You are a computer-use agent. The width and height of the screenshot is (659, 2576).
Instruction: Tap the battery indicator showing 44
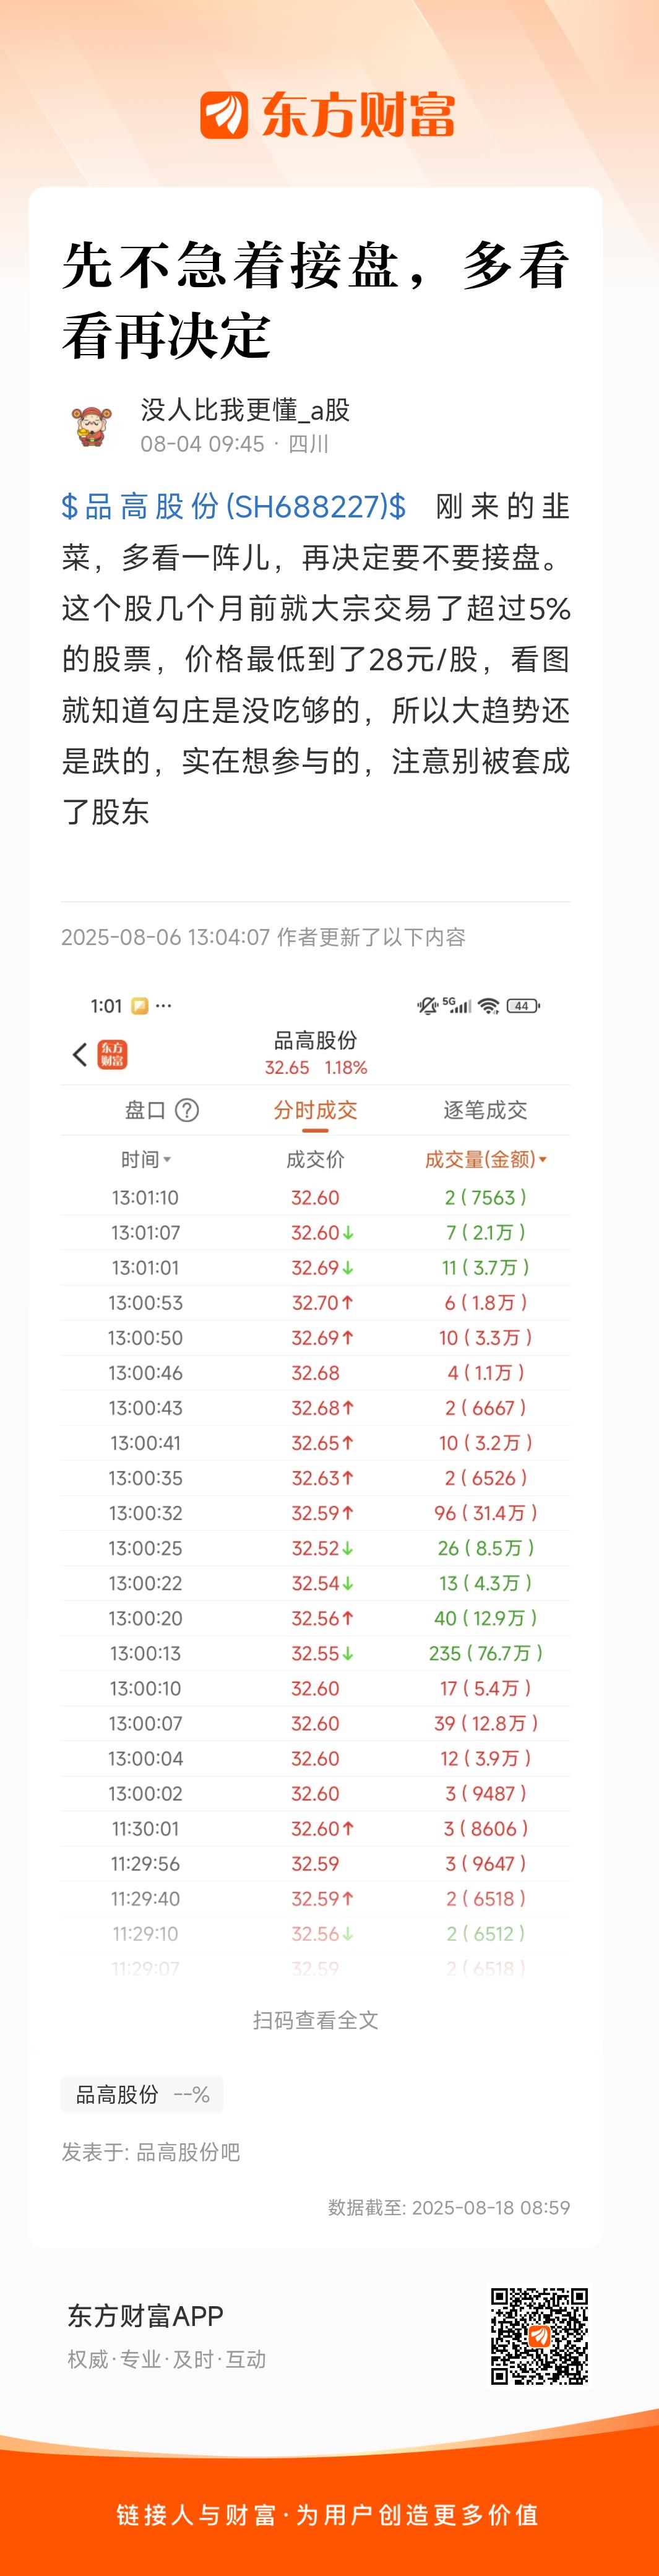tap(524, 1006)
